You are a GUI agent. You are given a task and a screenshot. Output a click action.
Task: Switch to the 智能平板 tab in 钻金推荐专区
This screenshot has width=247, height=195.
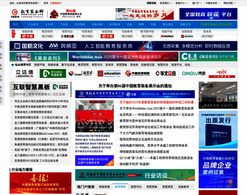[x=39, y=65]
